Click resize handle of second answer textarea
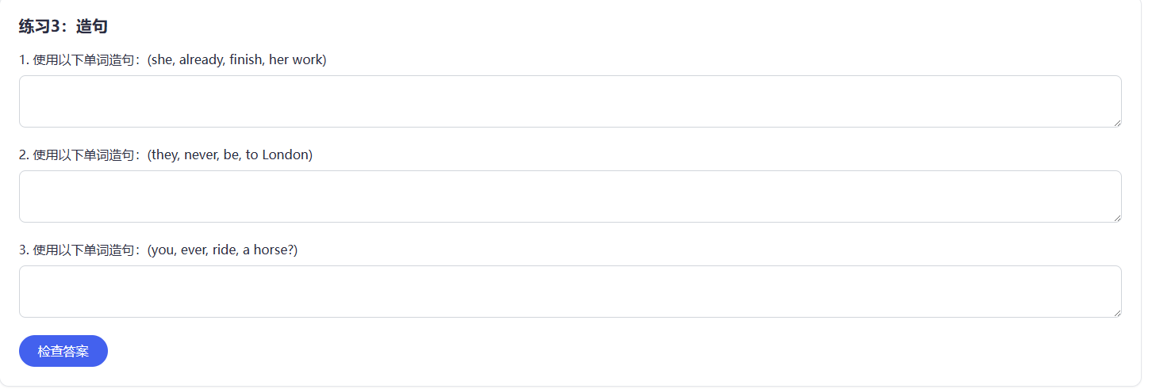 [x=1116, y=217]
